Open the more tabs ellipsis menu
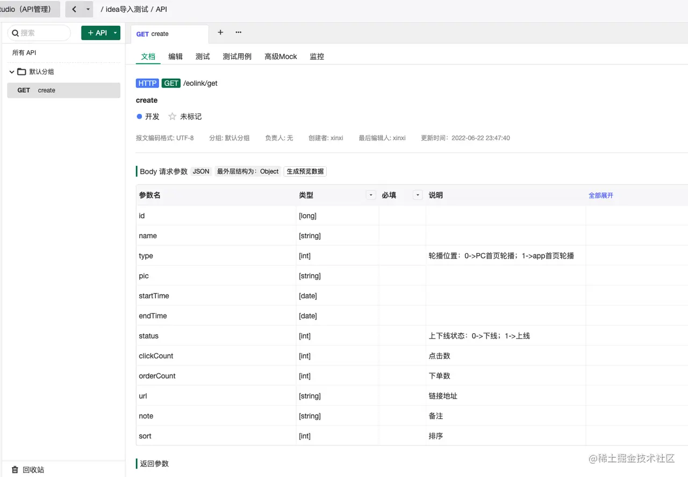Screen dimensions: 688x477 point(239,32)
